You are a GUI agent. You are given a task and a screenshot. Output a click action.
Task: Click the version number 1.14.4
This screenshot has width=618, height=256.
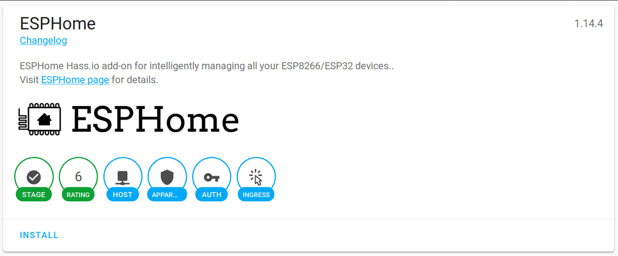588,23
